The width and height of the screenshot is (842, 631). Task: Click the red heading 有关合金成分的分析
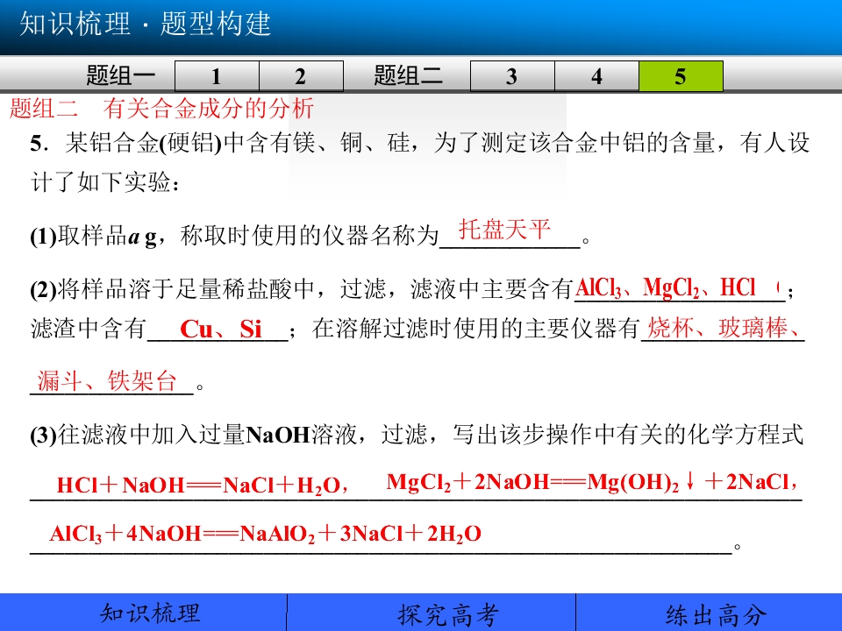[209, 109]
